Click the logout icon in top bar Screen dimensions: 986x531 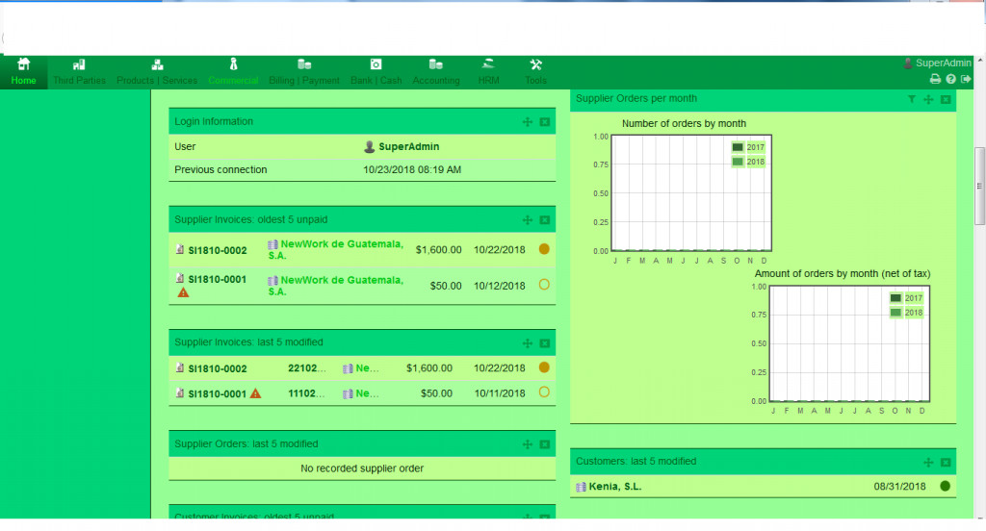point(966,79)
